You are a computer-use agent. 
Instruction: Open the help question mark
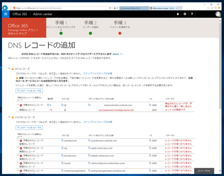pyautogui.click(x=192, y=14)
